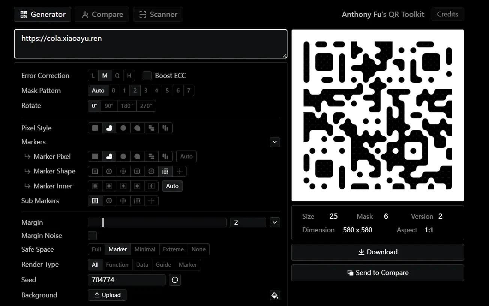Screen dimensions: 489x306
Task: Choose ellipse Marker Inner icon
Action: click(x=151, y=186)
